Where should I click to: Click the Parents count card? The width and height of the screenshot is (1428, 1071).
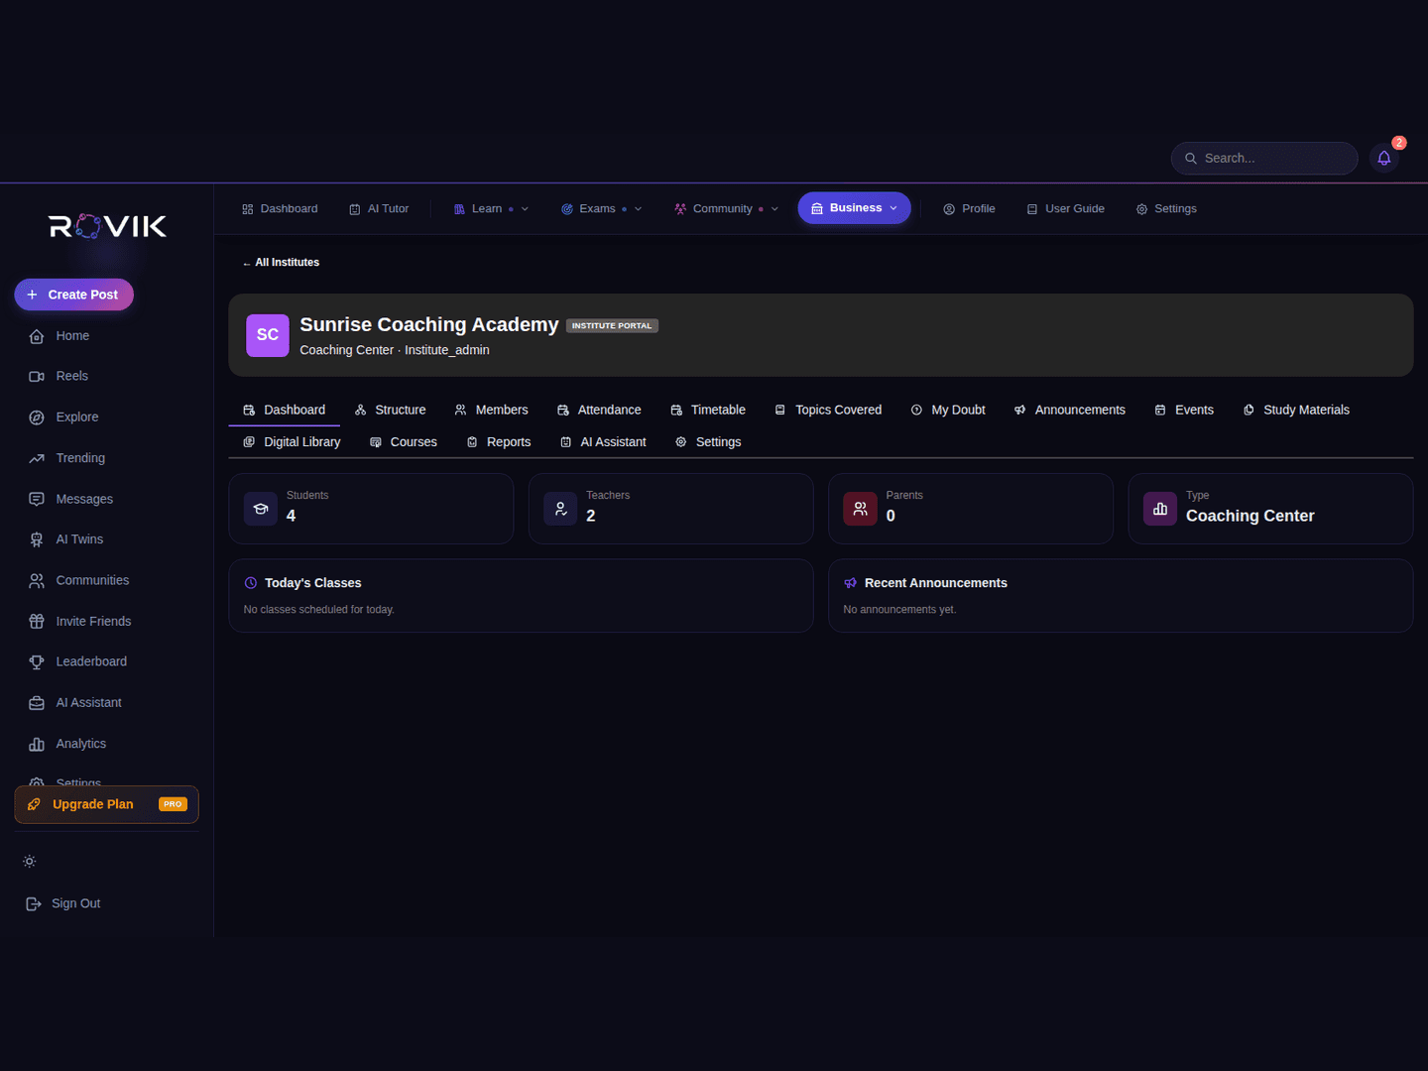[971, 509]
